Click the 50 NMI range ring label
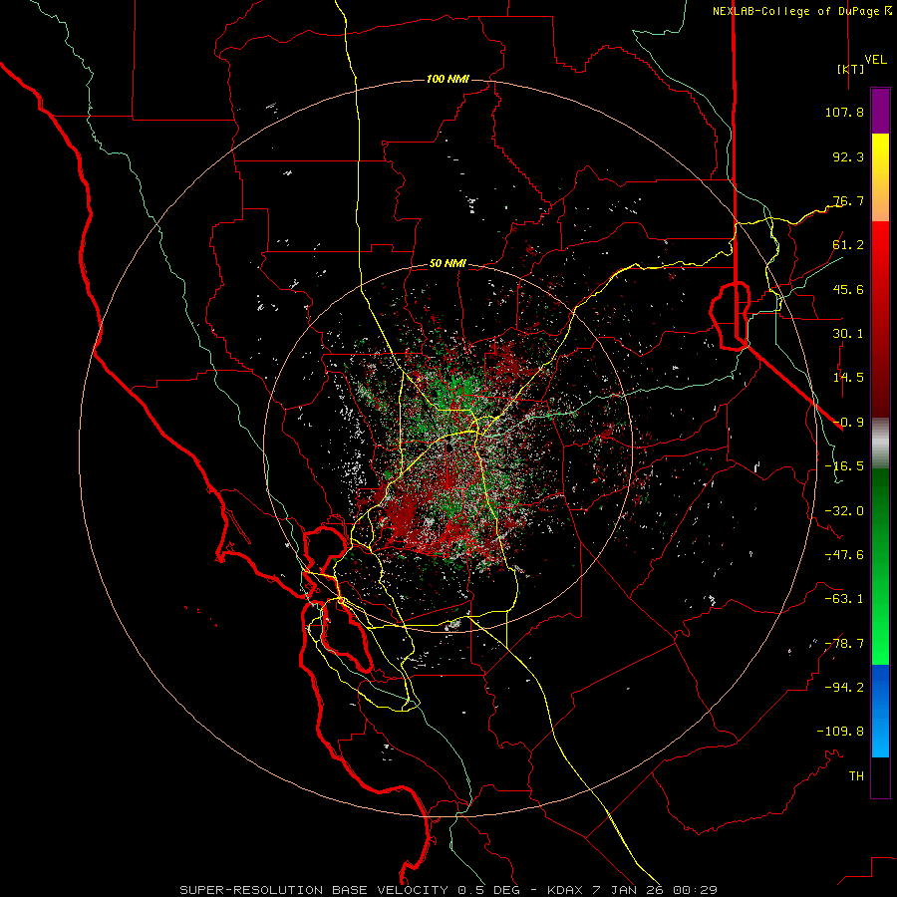897x897 pixels. pyautogui.click(x=448, y=264)
